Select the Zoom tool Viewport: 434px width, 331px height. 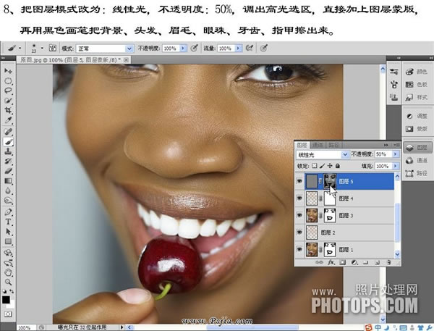pos(8,282)
